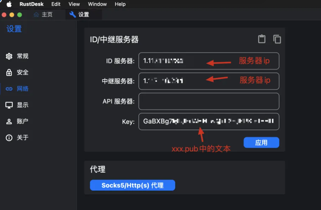The height and width of the screenshot is (210, 321).
Task: Open the RustDesk application menu
Action: click(31, 4)
